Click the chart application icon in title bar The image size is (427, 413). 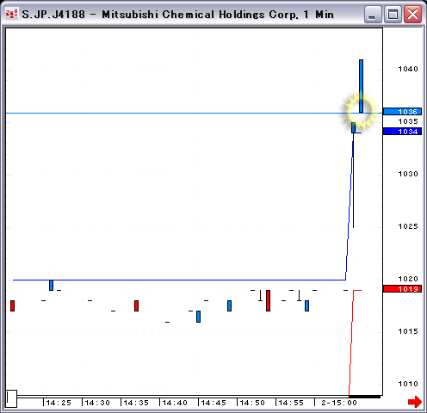pos(12,14)
